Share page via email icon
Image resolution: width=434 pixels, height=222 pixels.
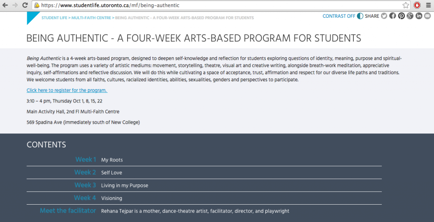click(x=427, y=16)
